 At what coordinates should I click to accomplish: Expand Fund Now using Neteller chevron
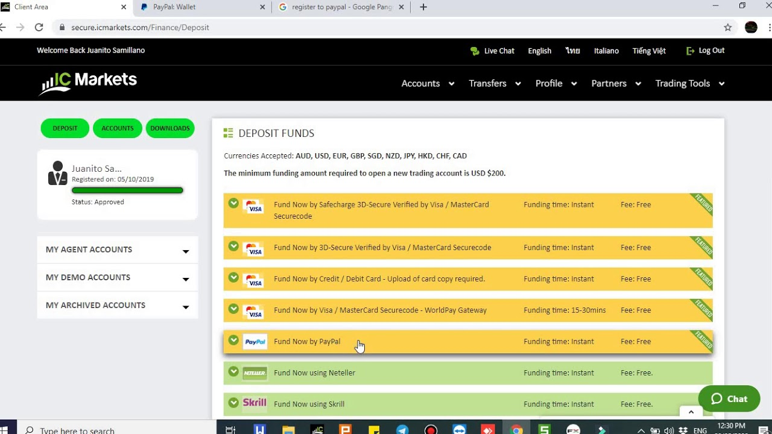point(233,371)
